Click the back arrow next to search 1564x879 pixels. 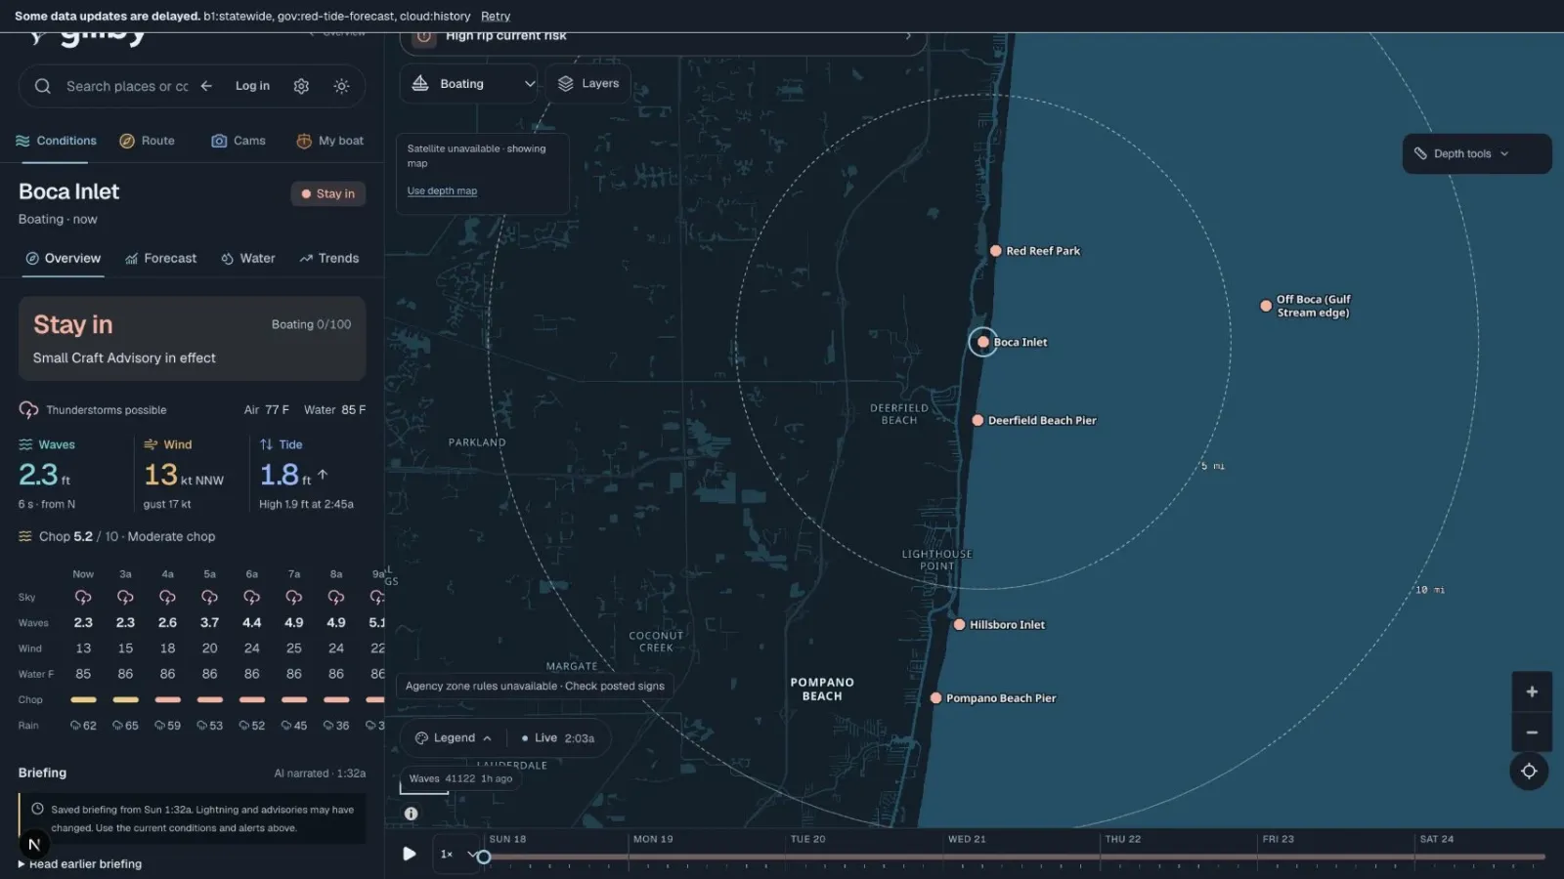pos(206,86)
